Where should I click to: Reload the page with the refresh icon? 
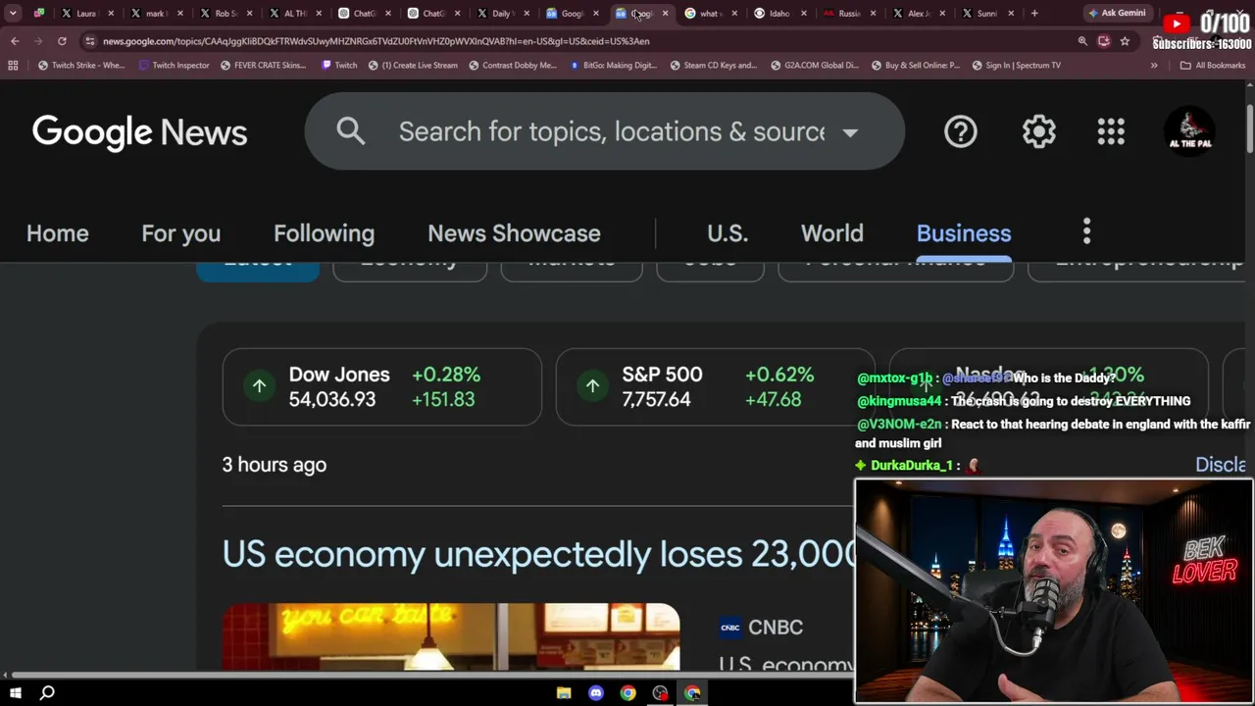(x=62, y=41)
